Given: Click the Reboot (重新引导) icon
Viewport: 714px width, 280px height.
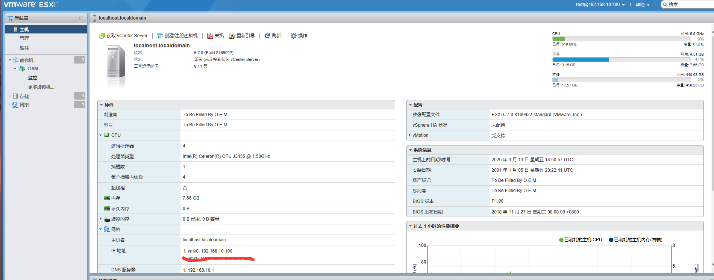Looking at the screenshot, I should pos(232,36).
